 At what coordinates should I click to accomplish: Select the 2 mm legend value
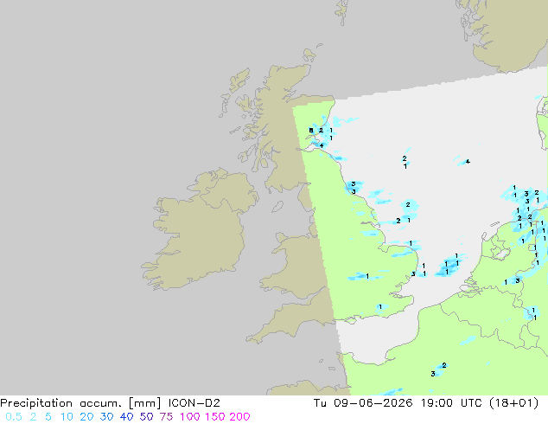(33, 417)
